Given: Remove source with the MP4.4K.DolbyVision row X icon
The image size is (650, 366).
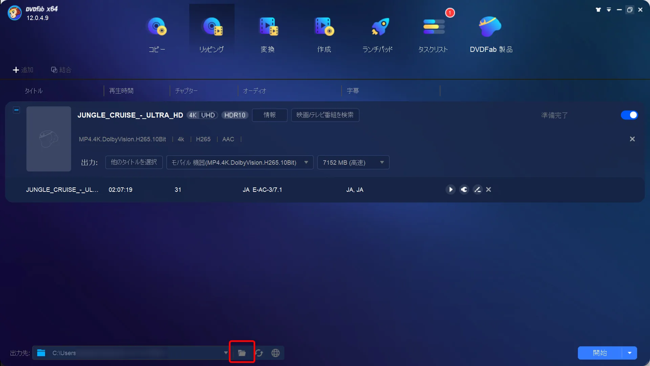Looking at the screenshot, I should point(632,139).
